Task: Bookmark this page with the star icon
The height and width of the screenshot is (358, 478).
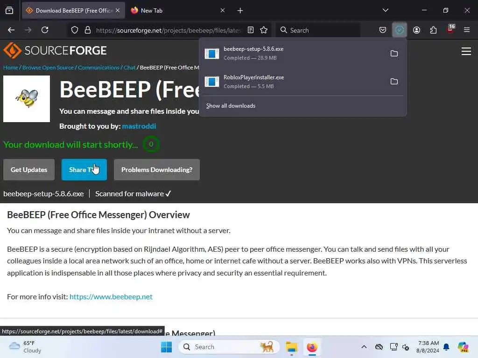Action: pos(264,30)
